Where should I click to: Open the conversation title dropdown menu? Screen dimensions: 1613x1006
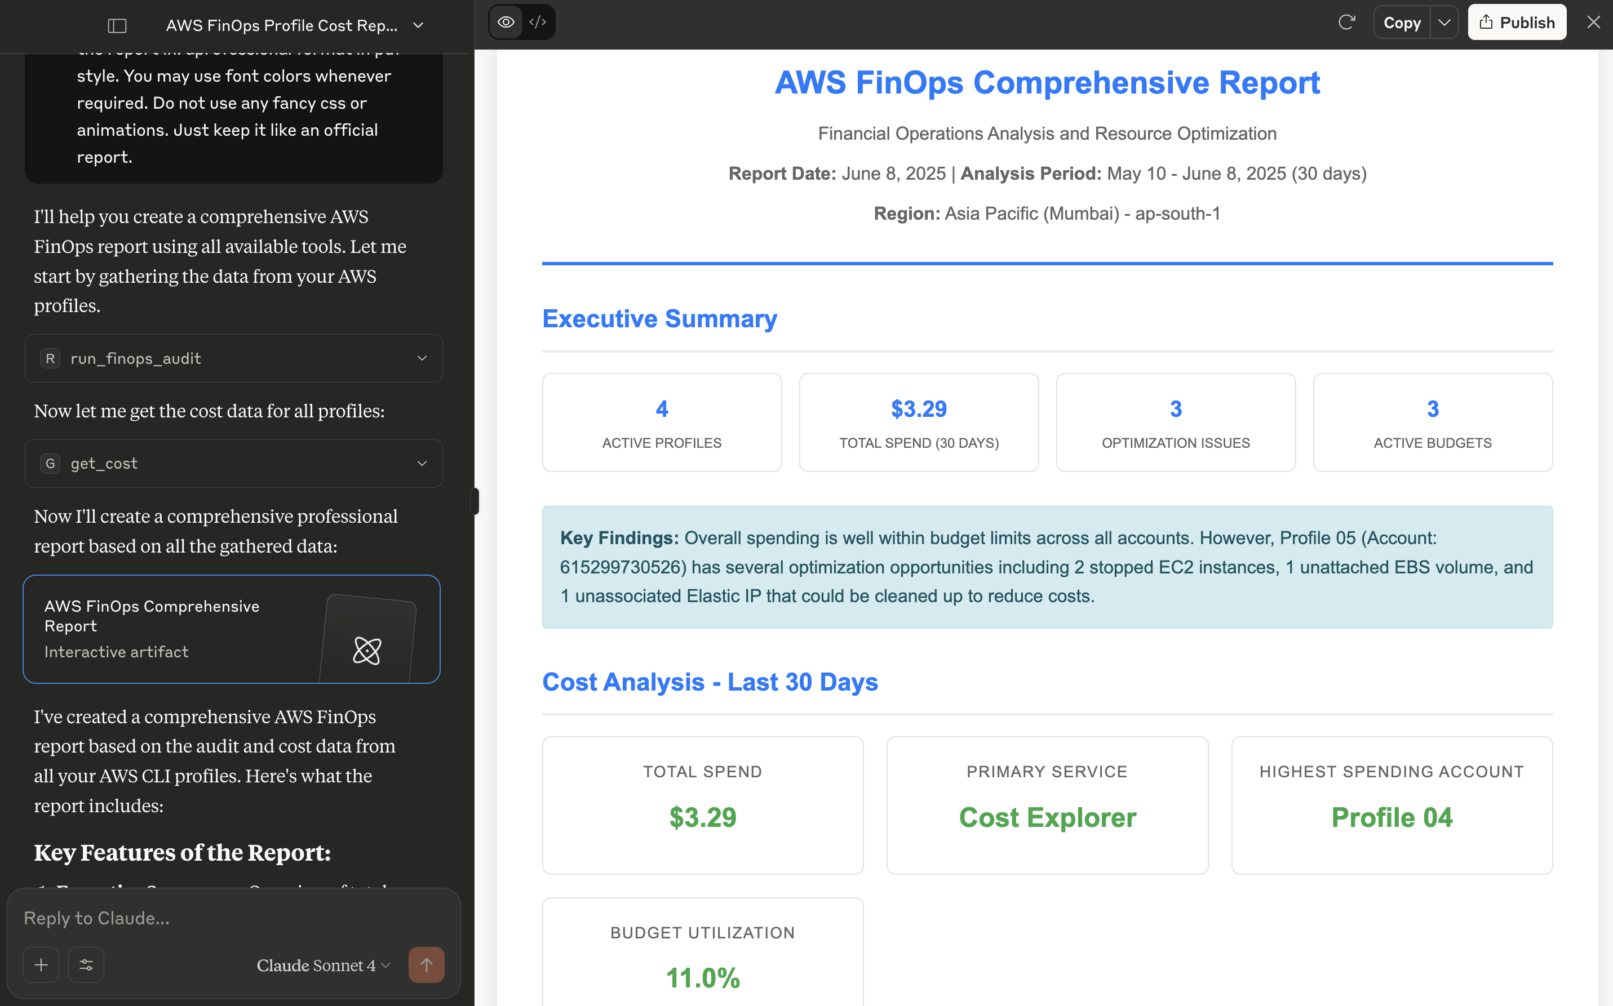418,25
